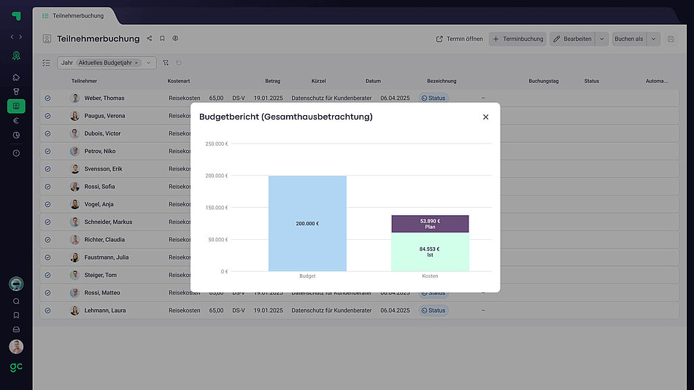Open the pie chart reports sidebar icon
The height and width of the screenshot is (390, 694).
click(x=16, y=136)
